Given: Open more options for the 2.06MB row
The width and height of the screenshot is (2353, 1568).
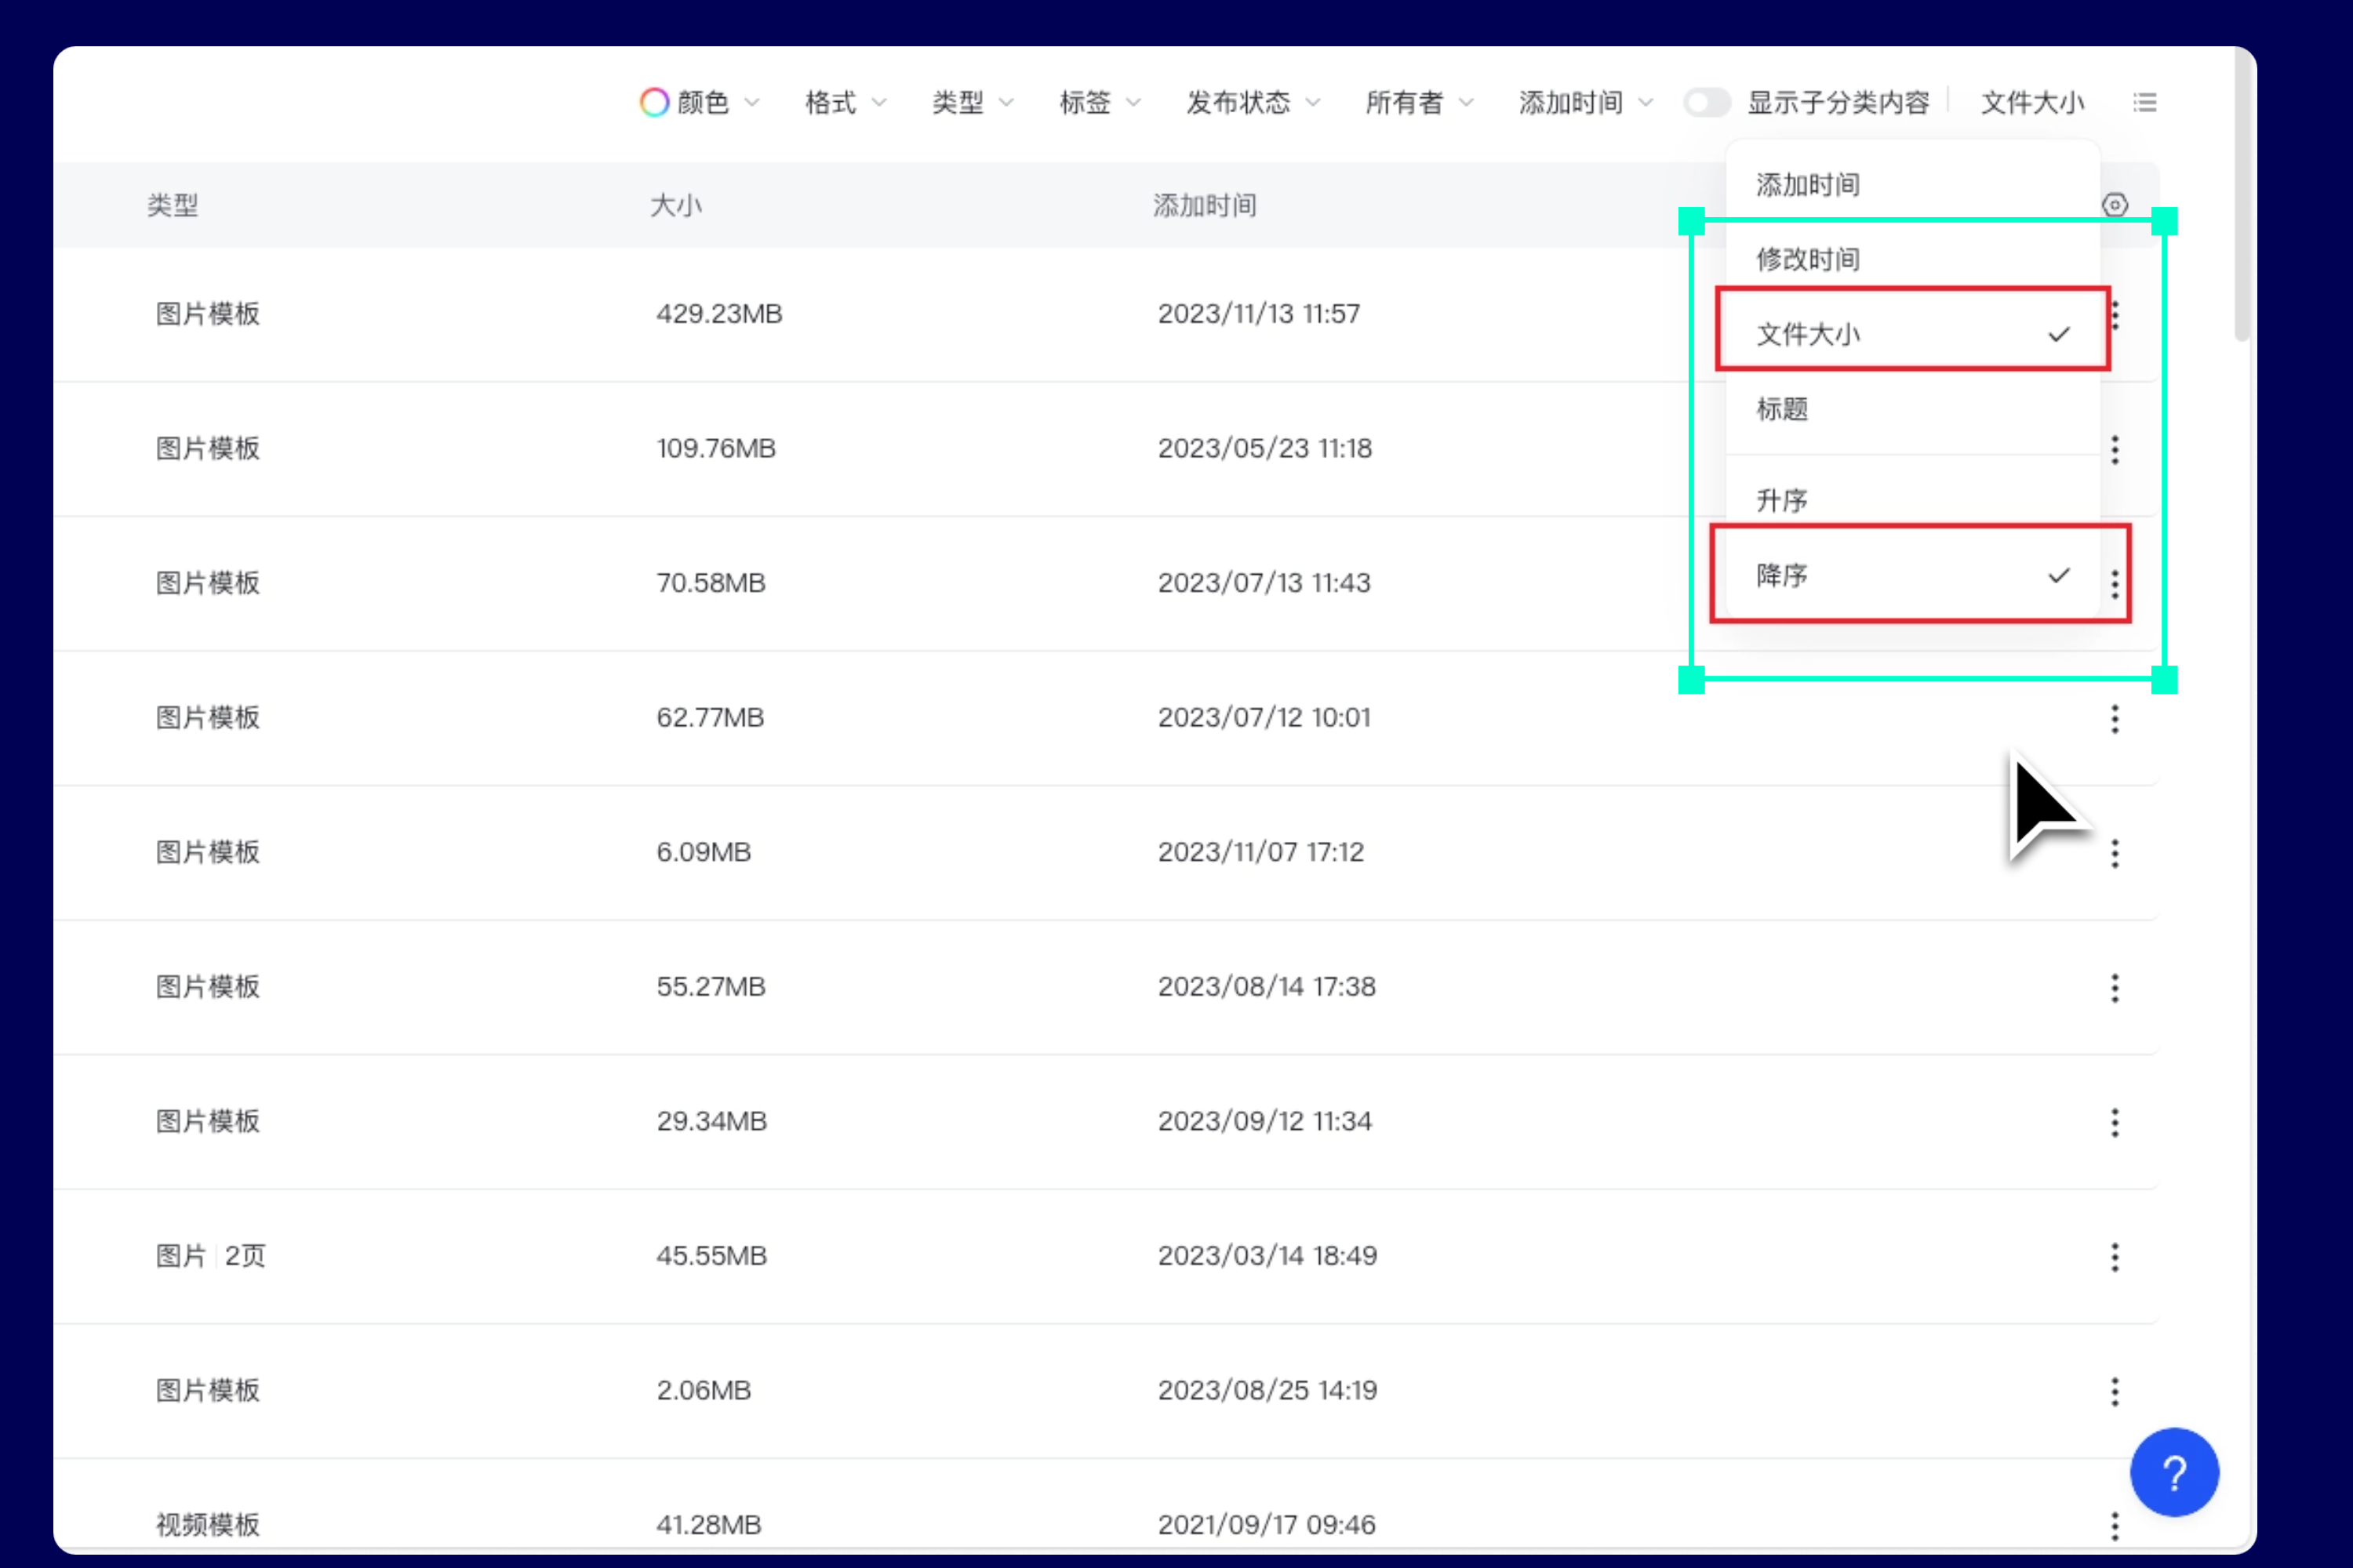Looking at the screenshot, I should 2115,1391.
